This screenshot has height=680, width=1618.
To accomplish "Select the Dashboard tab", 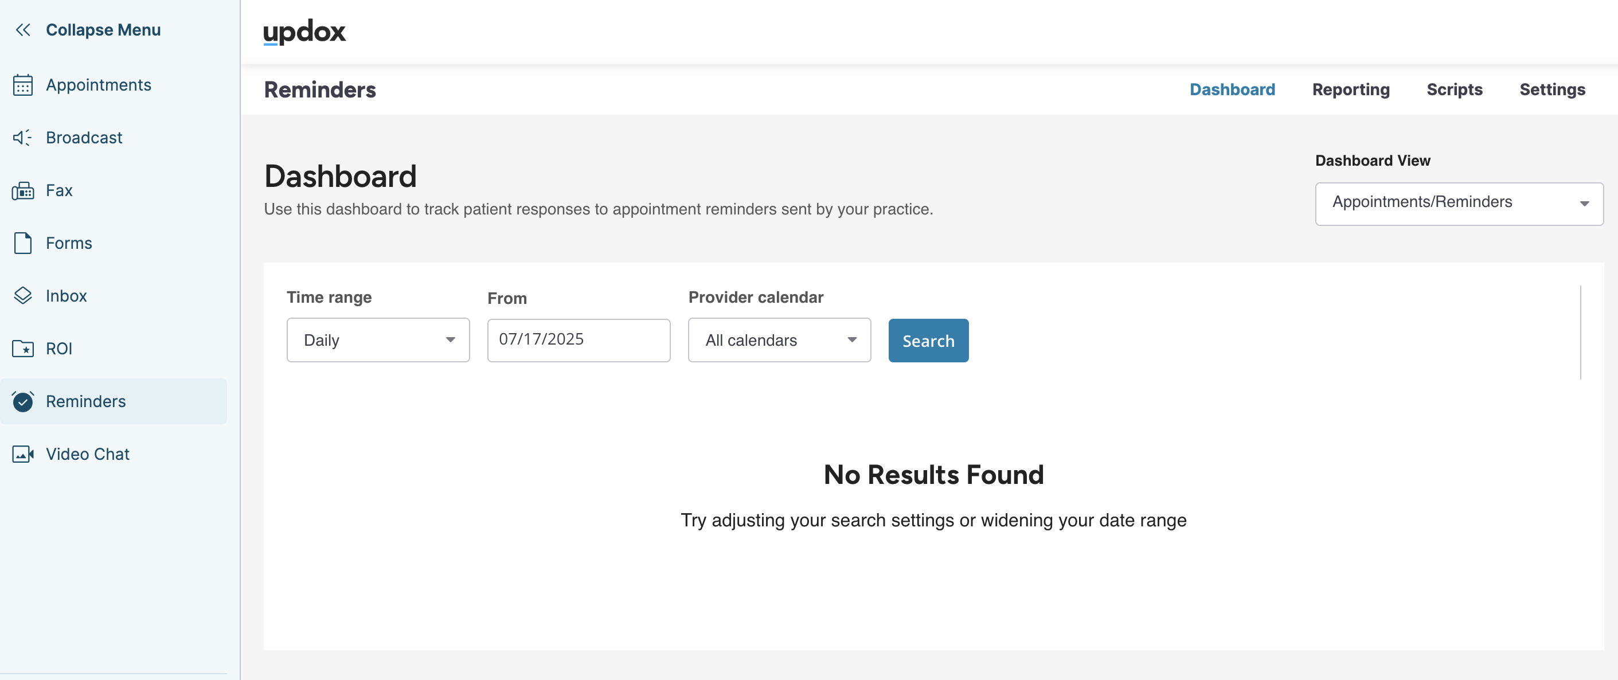I will click(1232, 90).
